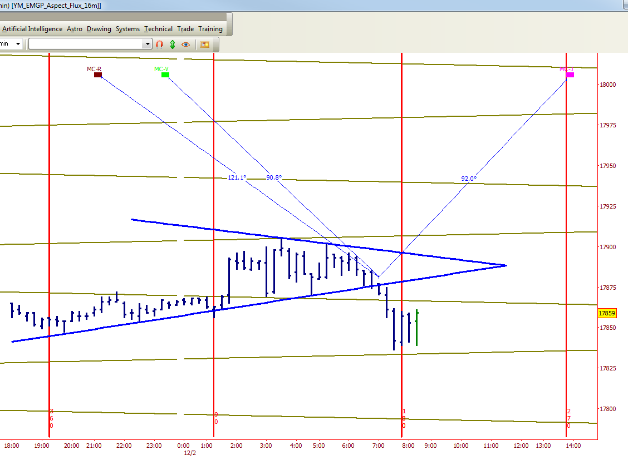
Task: Click the 17975 price axis label
Action: [607, 125]
